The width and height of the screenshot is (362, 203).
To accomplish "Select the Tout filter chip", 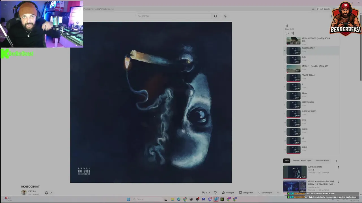I will 286,161.
